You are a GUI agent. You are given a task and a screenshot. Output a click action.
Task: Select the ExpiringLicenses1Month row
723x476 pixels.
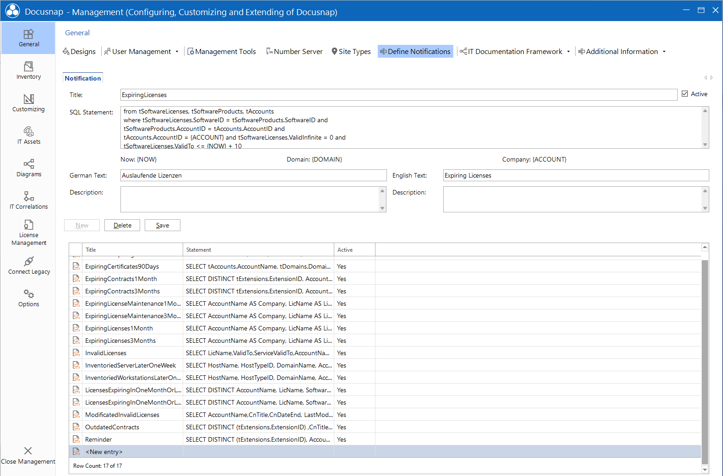(385, 328)
